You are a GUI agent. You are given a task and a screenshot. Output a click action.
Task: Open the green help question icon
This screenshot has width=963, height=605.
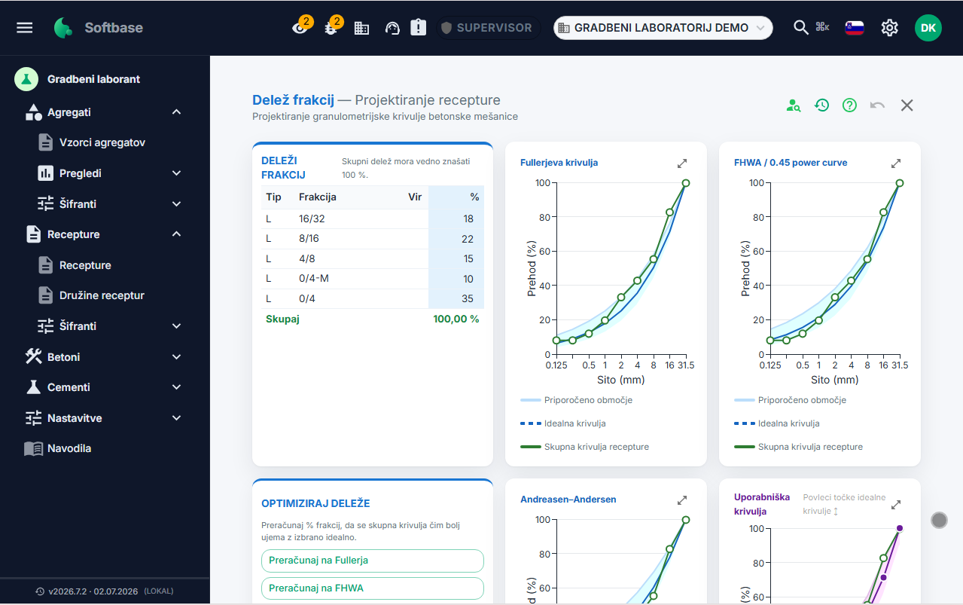[849, 105]
